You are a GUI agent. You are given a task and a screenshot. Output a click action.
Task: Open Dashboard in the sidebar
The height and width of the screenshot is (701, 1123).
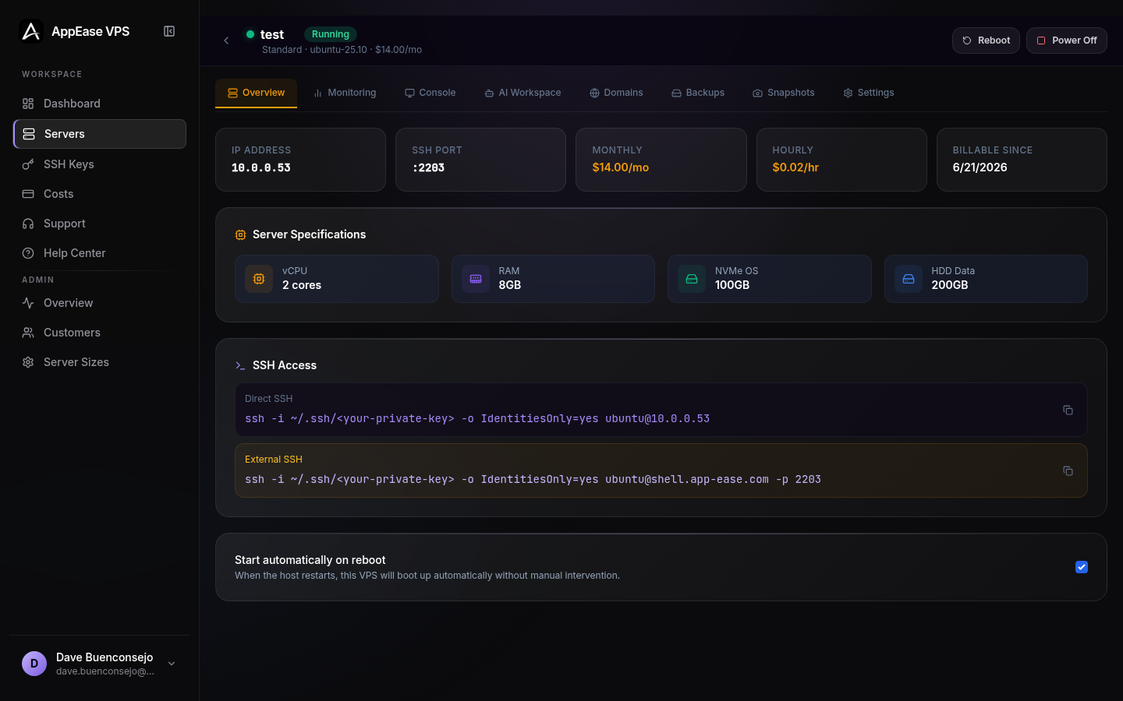pyautogui.click(x=100, y=104)
